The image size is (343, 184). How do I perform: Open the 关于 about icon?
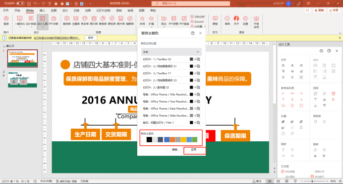click(x=236, y=21)
